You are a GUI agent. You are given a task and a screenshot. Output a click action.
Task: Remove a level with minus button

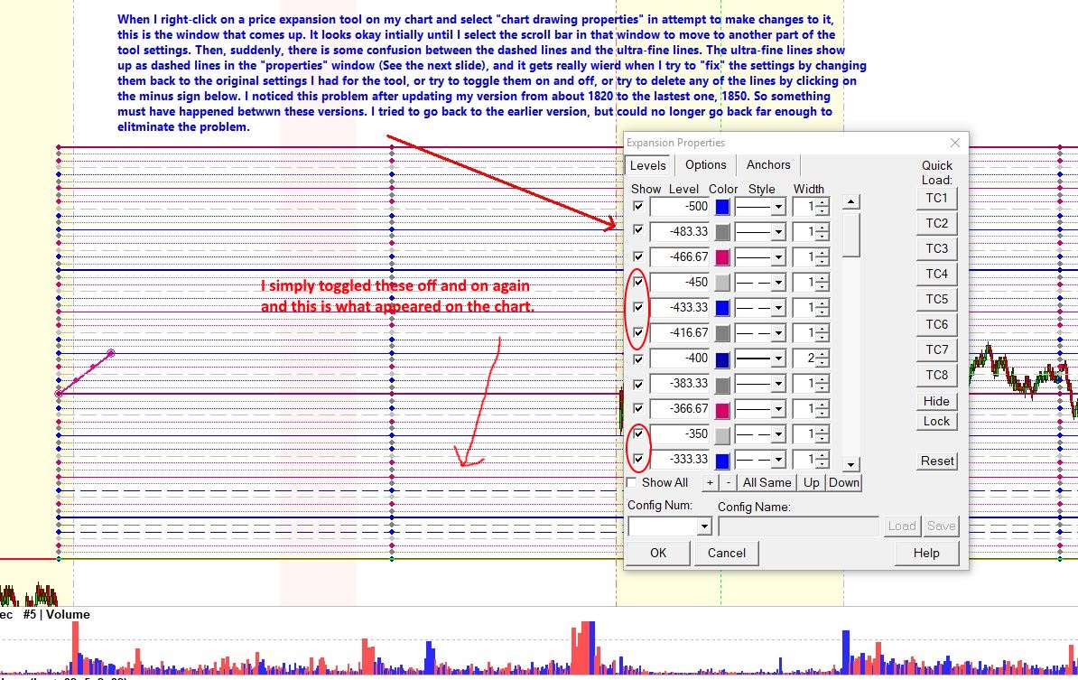coord(728,482)
